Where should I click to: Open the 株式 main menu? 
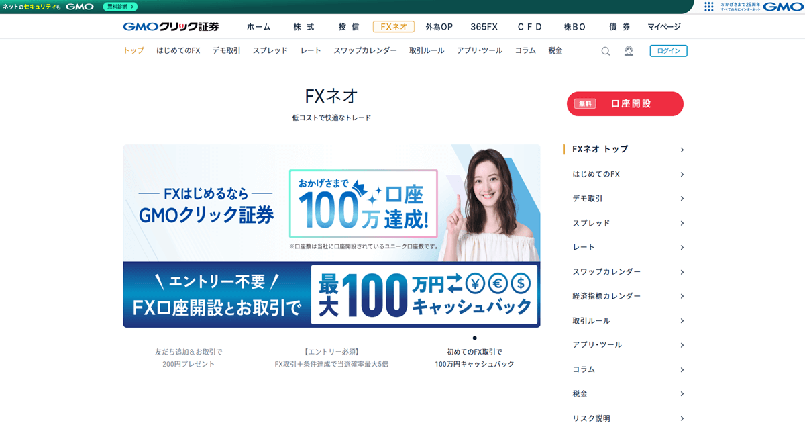304,27
